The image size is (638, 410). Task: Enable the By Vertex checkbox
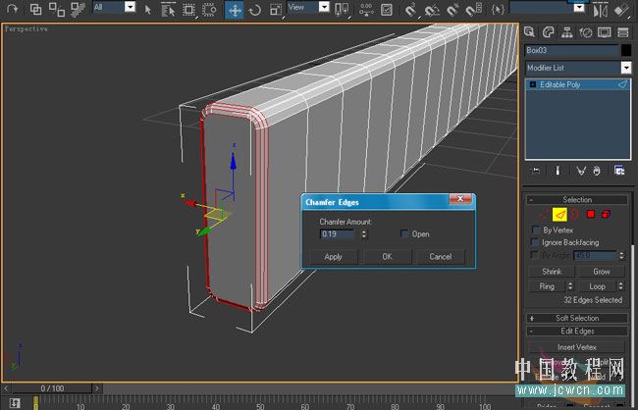536,231
